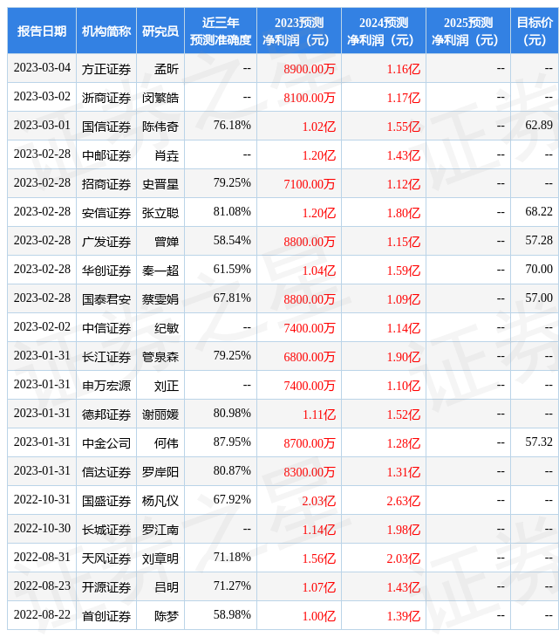
Task: Click the 2024预测净利润 column header
Action: click(x=384, y=31)
